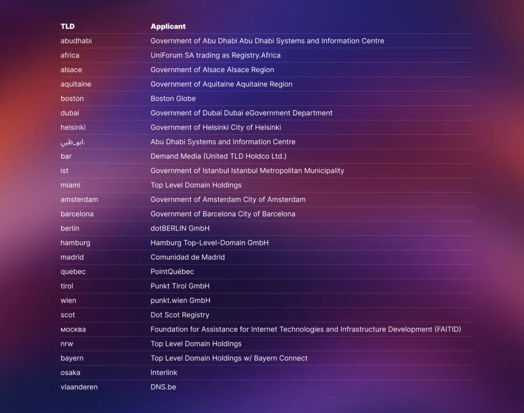Click the Applicant column header
This screenshot has height=413, width=524.
coord(168,26)
